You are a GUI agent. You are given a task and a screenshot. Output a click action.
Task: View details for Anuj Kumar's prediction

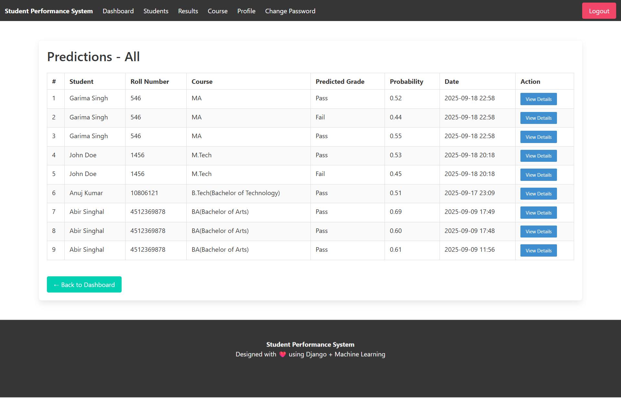pyautogui.click(x=538, y=193)
